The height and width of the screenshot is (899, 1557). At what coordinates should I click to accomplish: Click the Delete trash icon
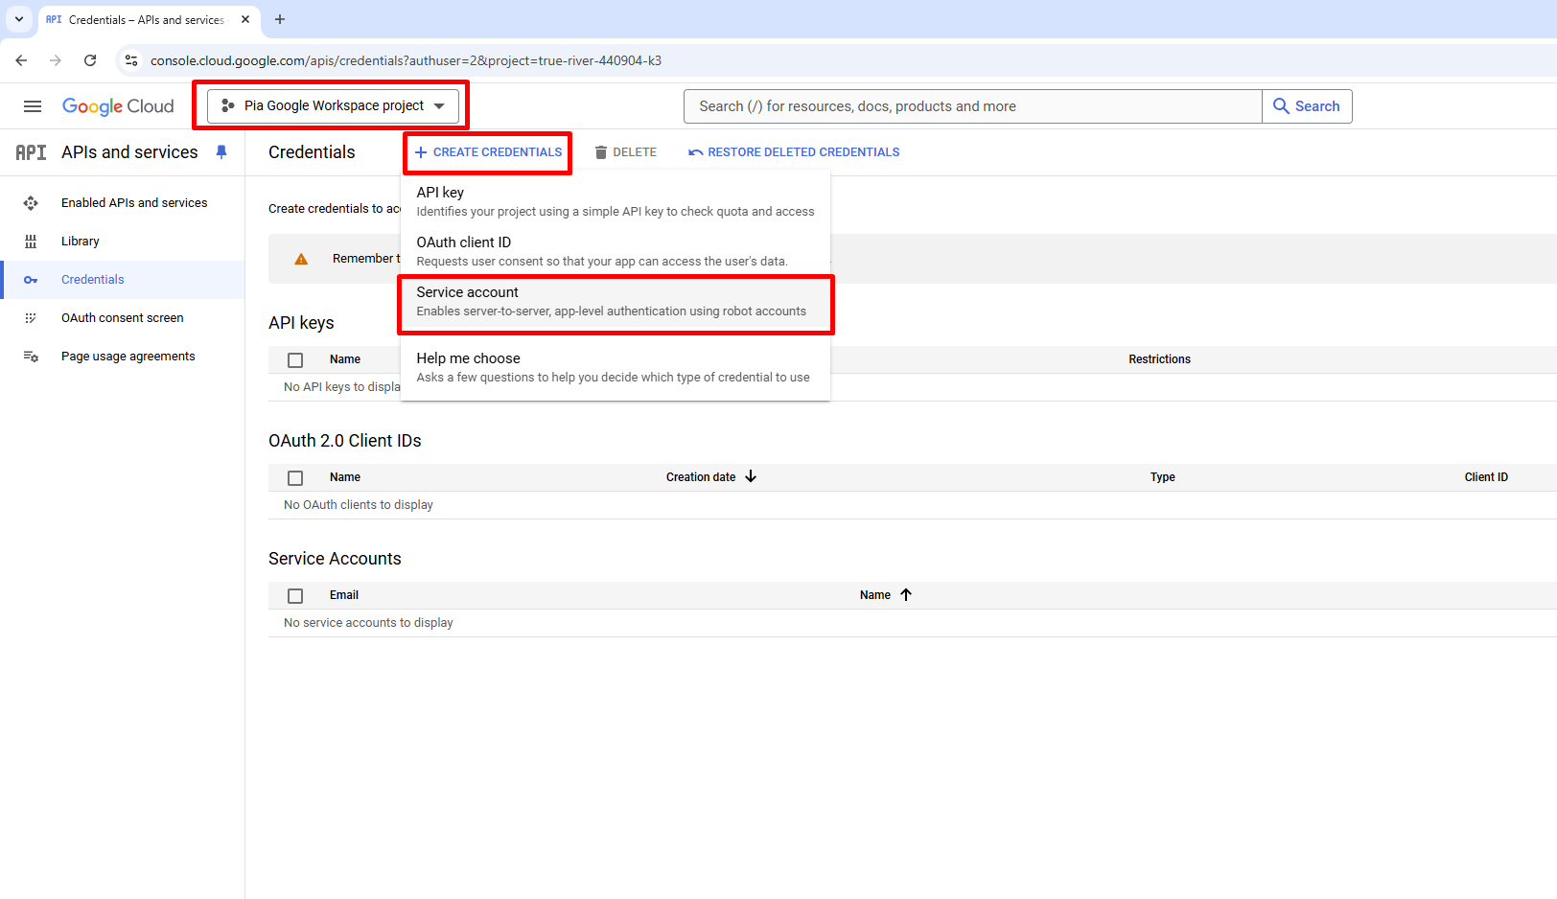click(x=601, y=152)
